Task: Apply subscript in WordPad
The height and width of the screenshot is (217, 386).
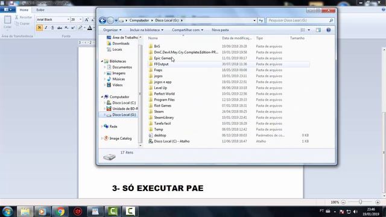Action: click(66, 28)
